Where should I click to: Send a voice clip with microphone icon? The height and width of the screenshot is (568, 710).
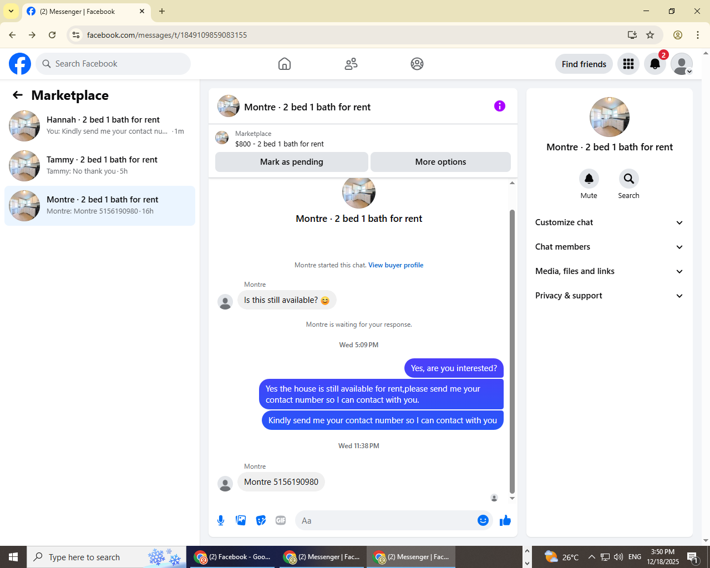tap(221, 520)
